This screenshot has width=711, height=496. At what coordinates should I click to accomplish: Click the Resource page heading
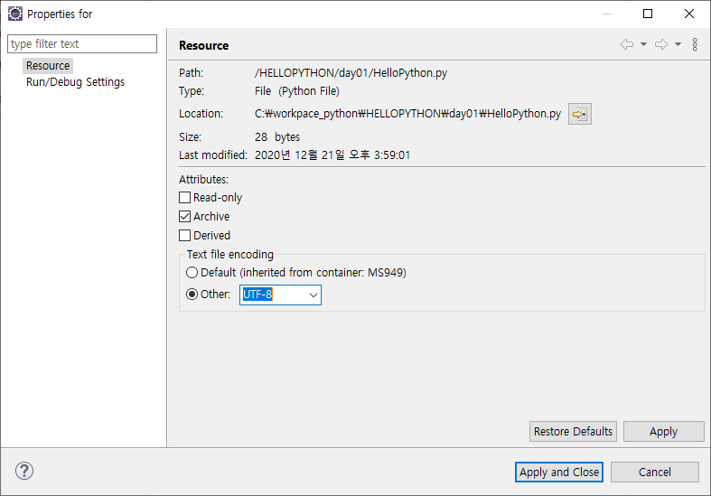pyautogui.click(x=203, y=45)
